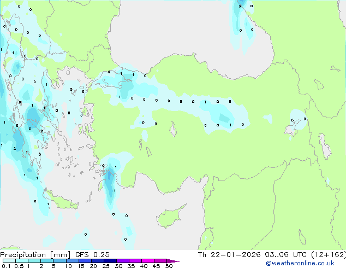Click the Cyprus island on the map
This screenshot has height=268, width=346.
[170, 217]
